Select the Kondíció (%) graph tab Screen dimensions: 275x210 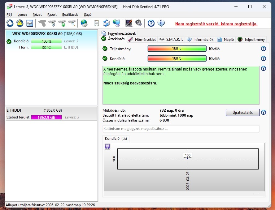(x=116, y=138)
